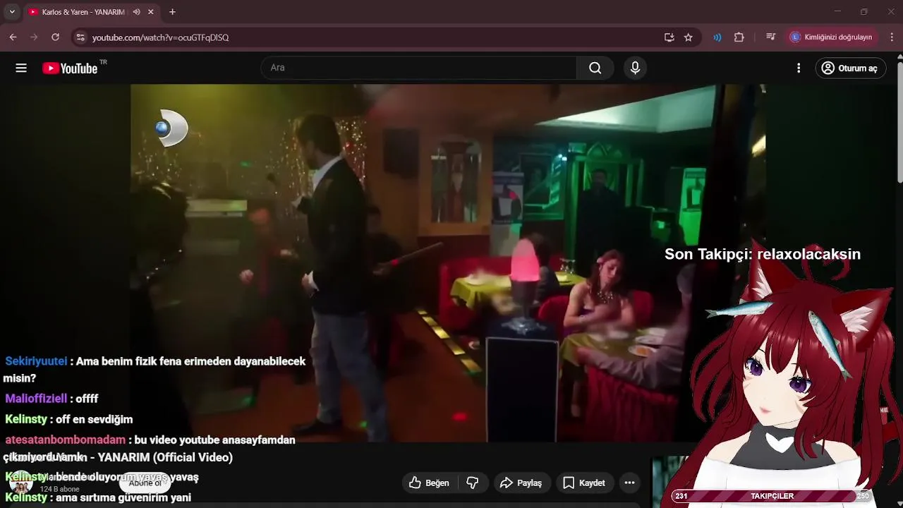This screenshot has width=903, height=508.
Task: Close the Karlos & Yaren tab
Action: pos(151,12)
